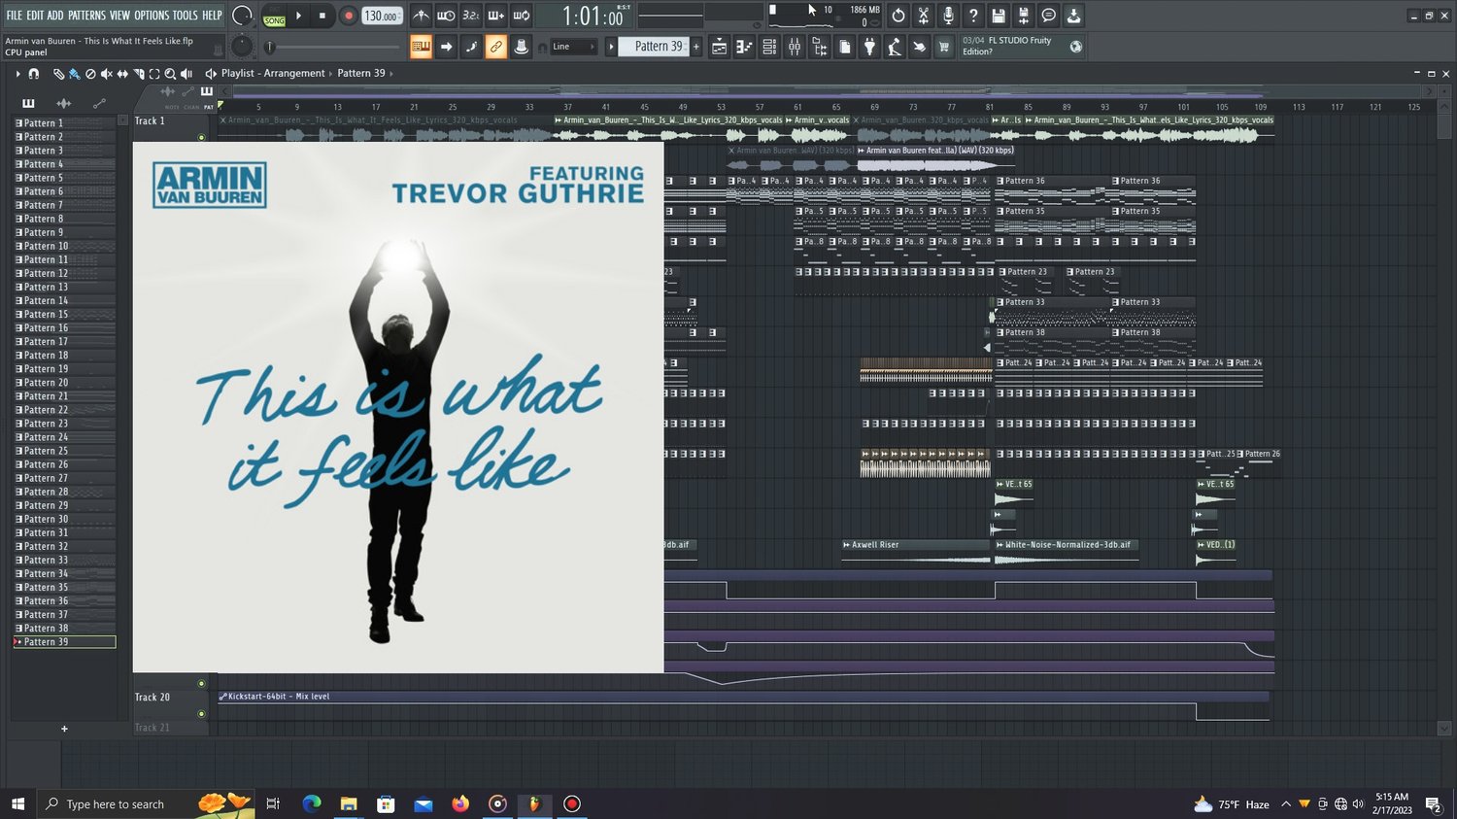Open the project info speech bubble icon
Image resolution: width=1457 pixels, height=819 pixels.
point(1048,16)
